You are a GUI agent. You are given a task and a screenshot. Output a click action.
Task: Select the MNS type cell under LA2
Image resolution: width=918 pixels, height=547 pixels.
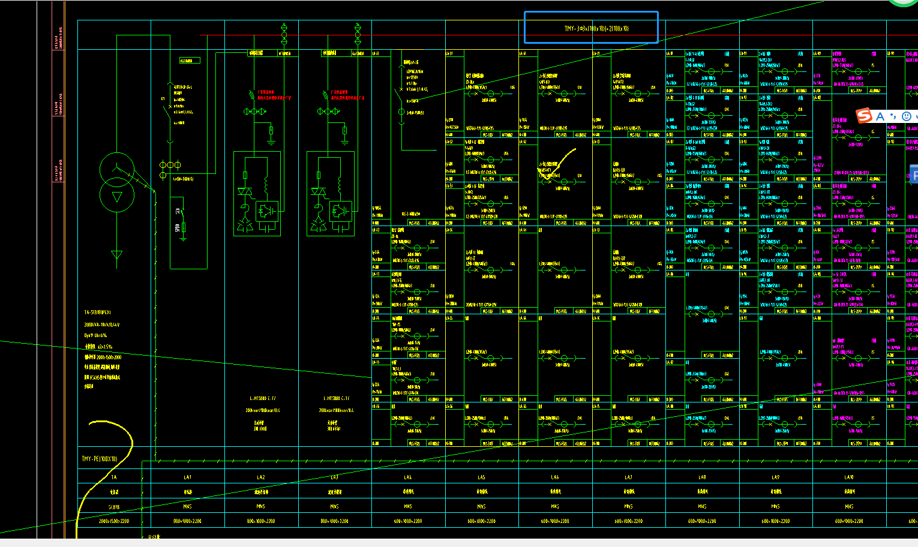click(261, 507)
